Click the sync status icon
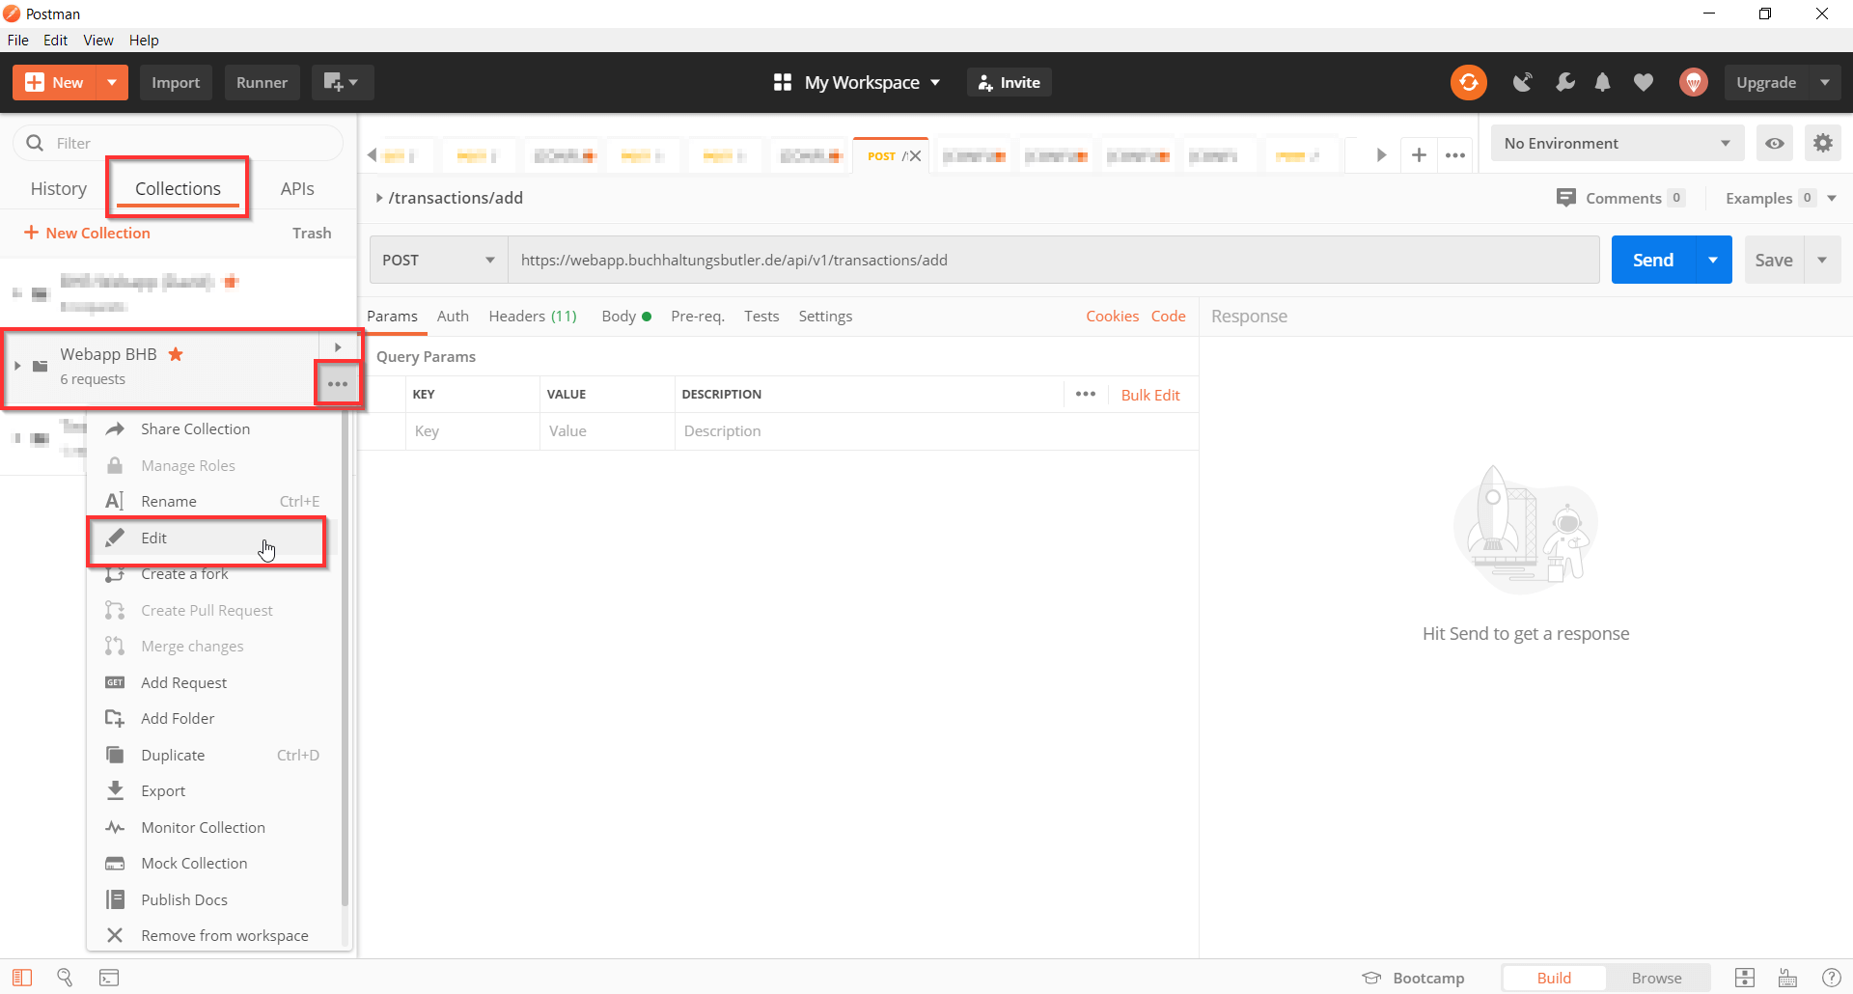The image size is (1853, 994). 1468,82
